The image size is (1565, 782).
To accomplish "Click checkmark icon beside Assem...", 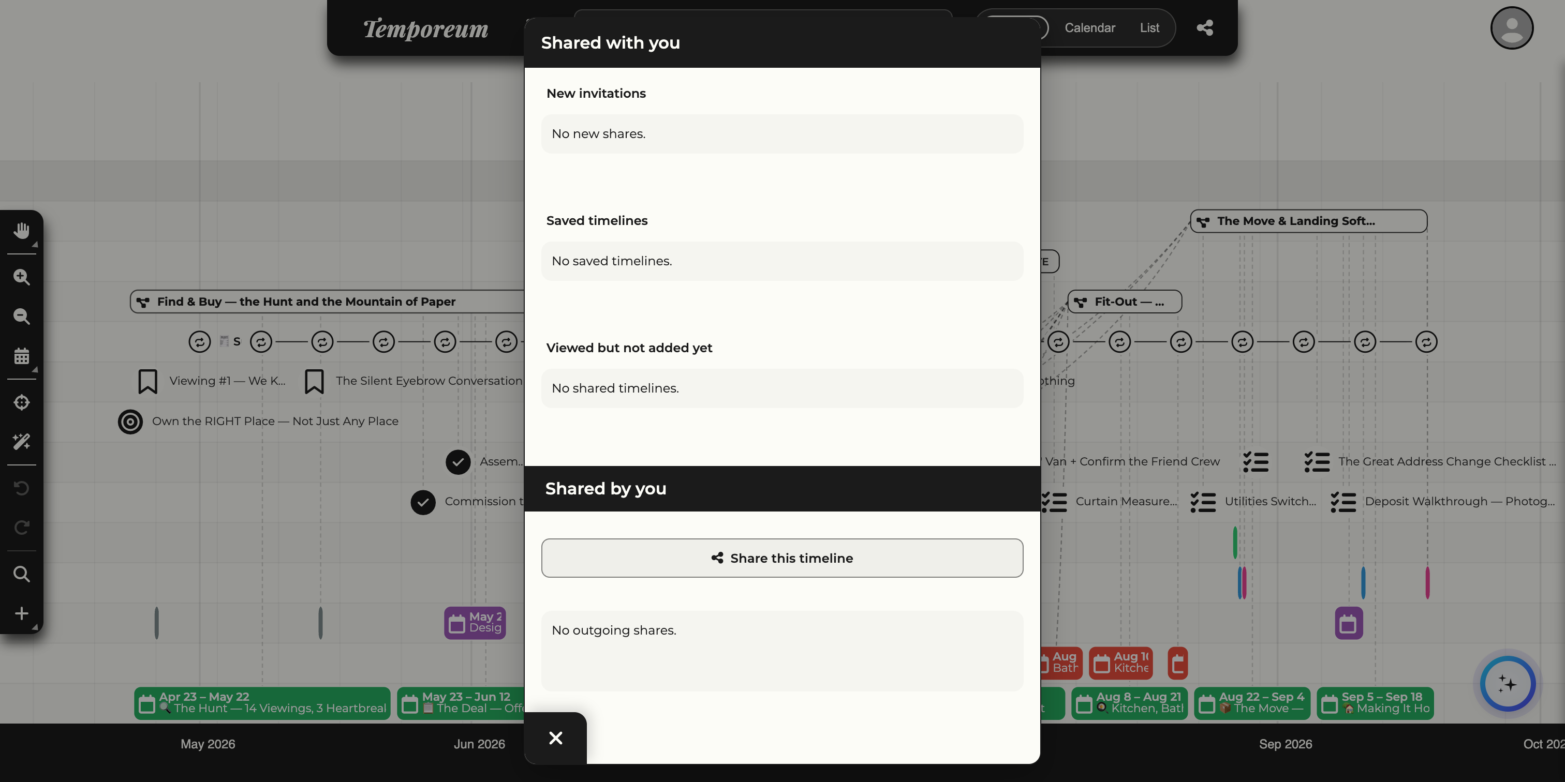I will pos(458,462).
